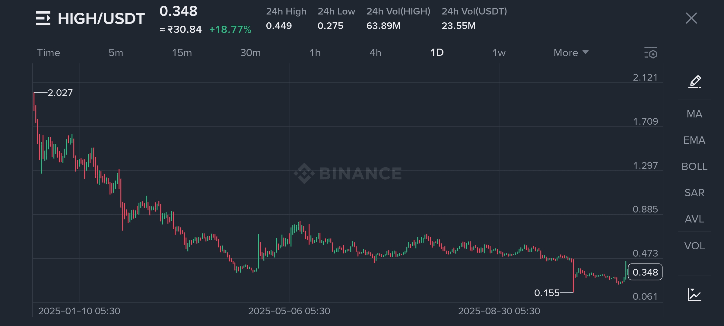Select the Time line chart option
Screen dimensions: 724x326
(x=49, y=53)
